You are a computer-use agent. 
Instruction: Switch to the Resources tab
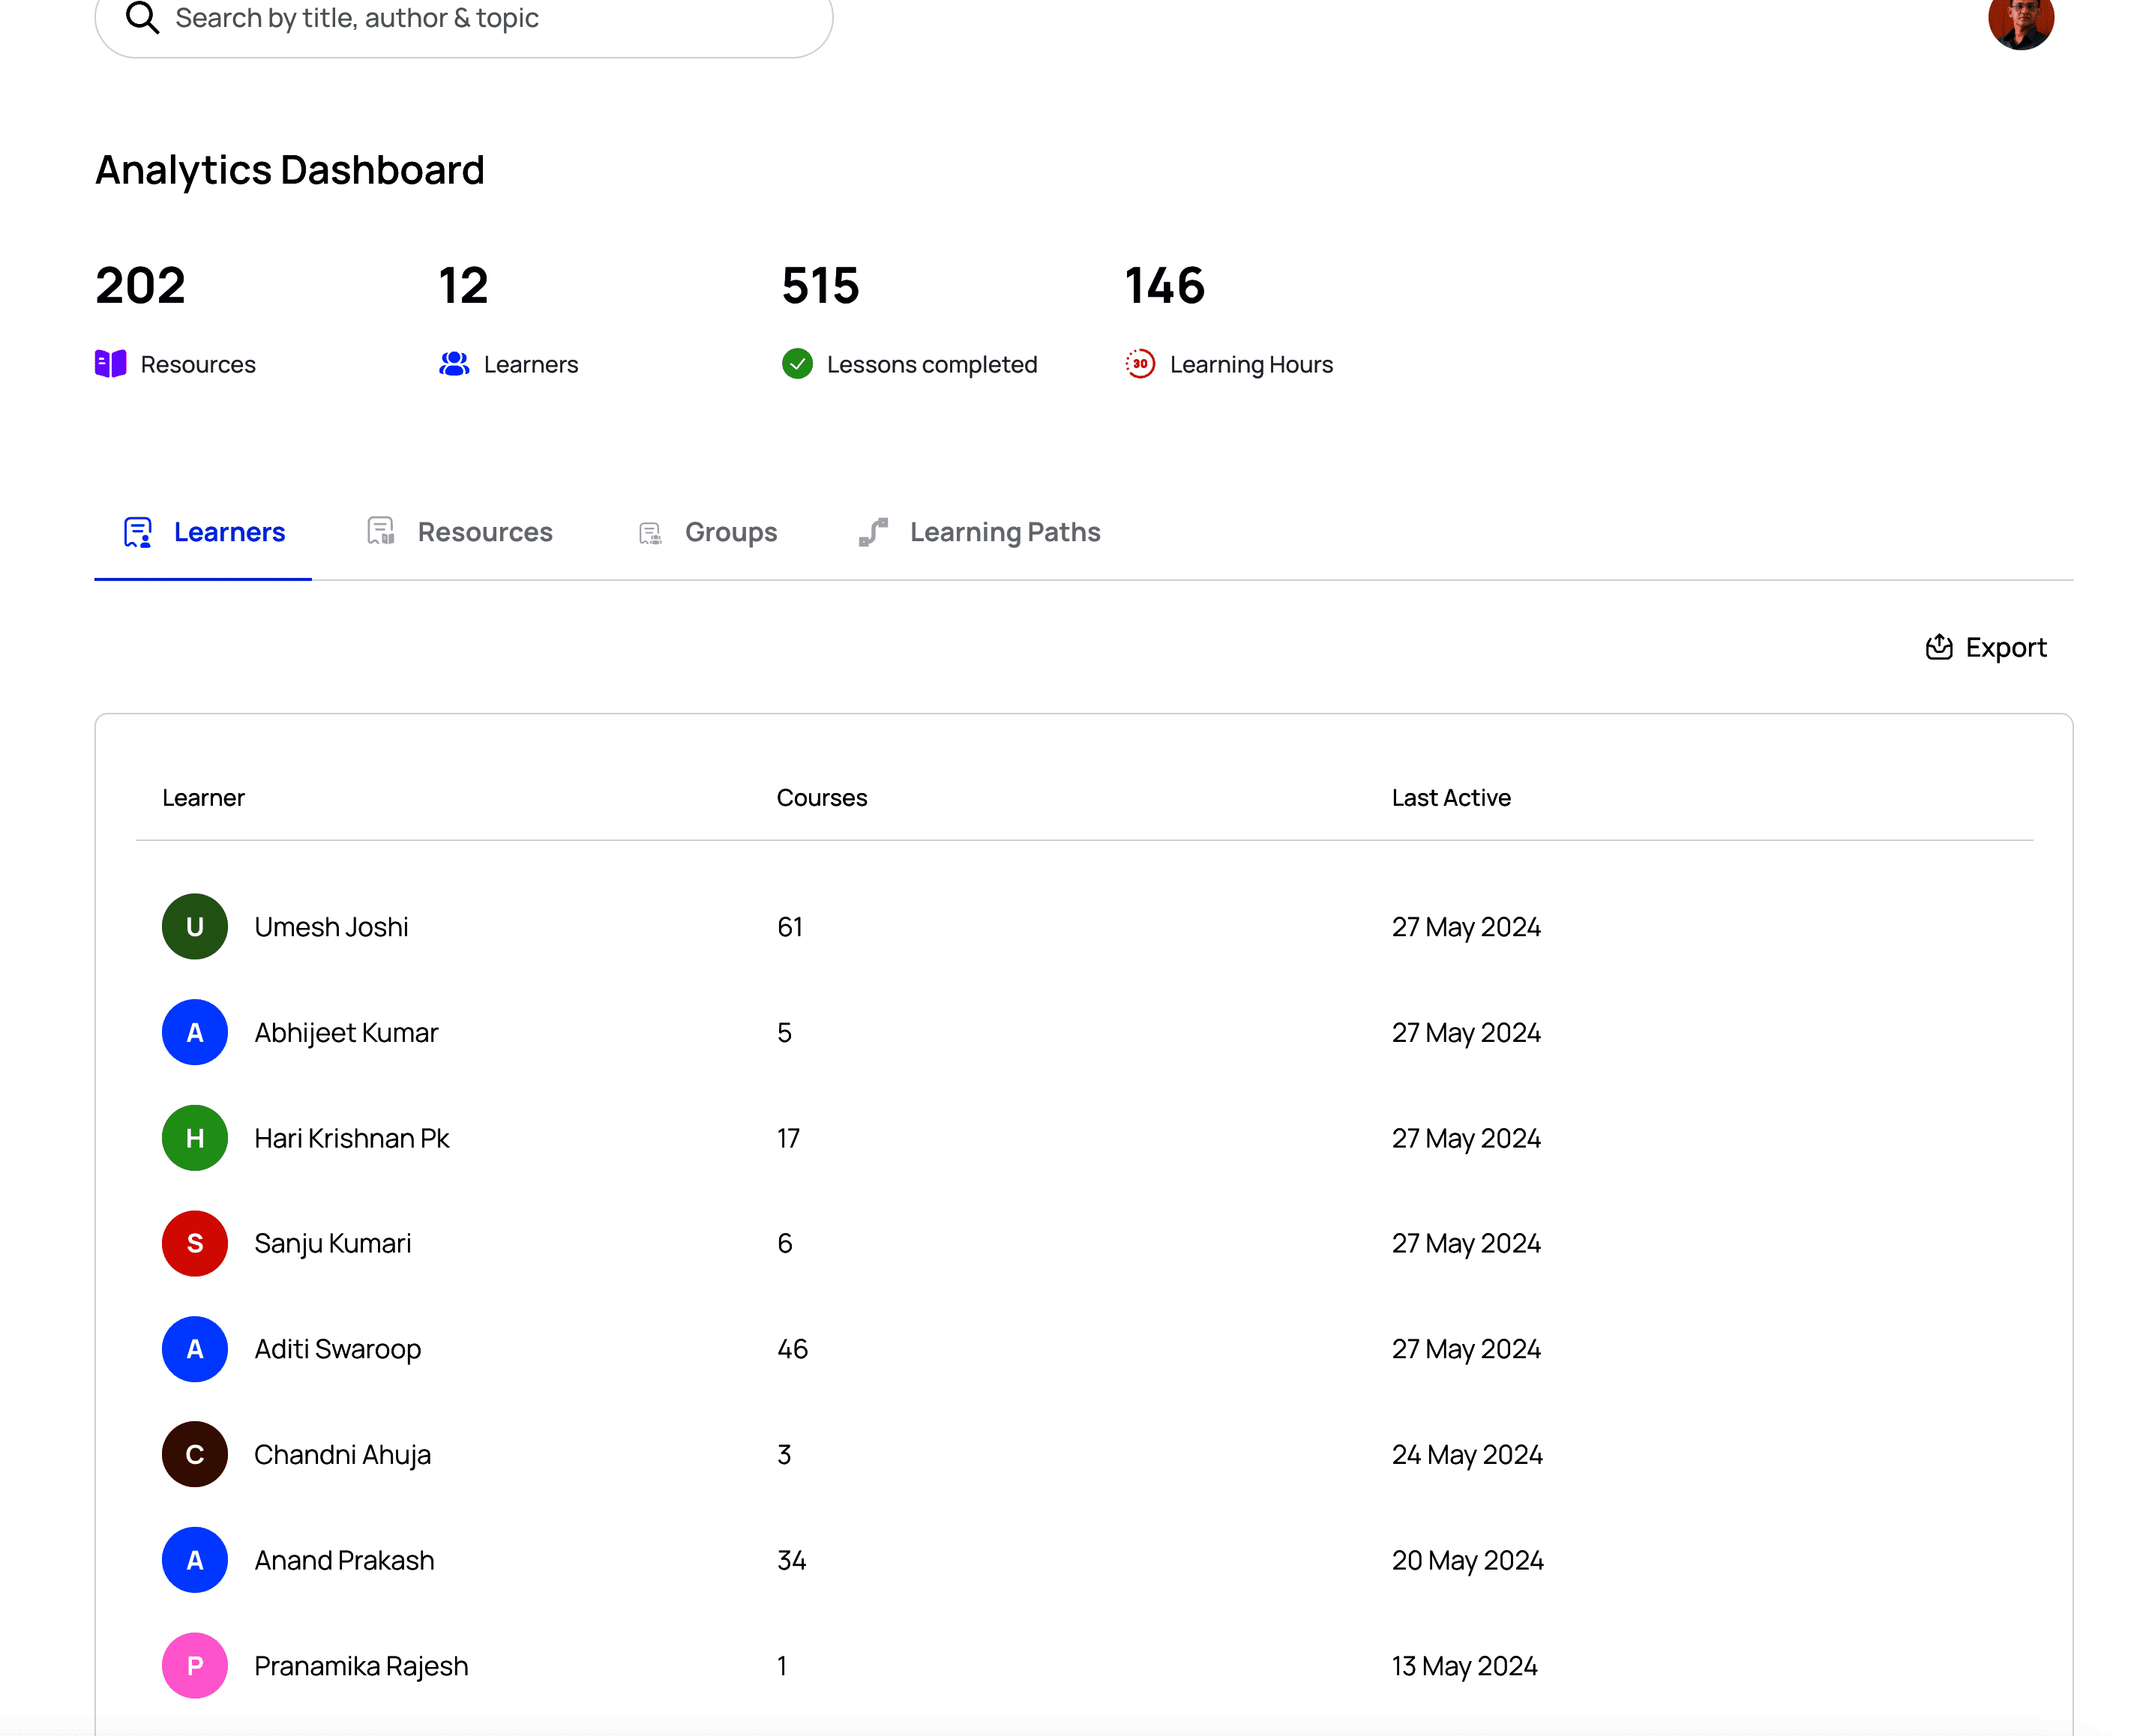tap(485, 532)
